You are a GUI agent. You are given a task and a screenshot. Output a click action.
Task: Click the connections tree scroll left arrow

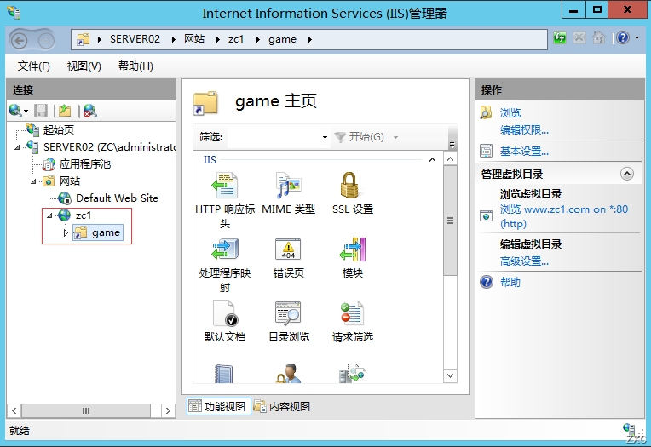pyautogui.click(x=14, y=411)
